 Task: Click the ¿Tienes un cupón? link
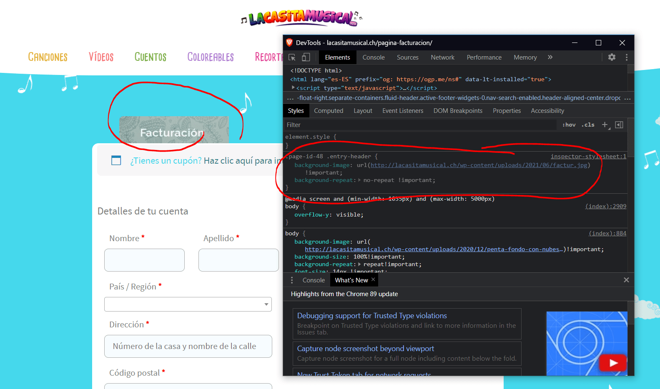166,161
